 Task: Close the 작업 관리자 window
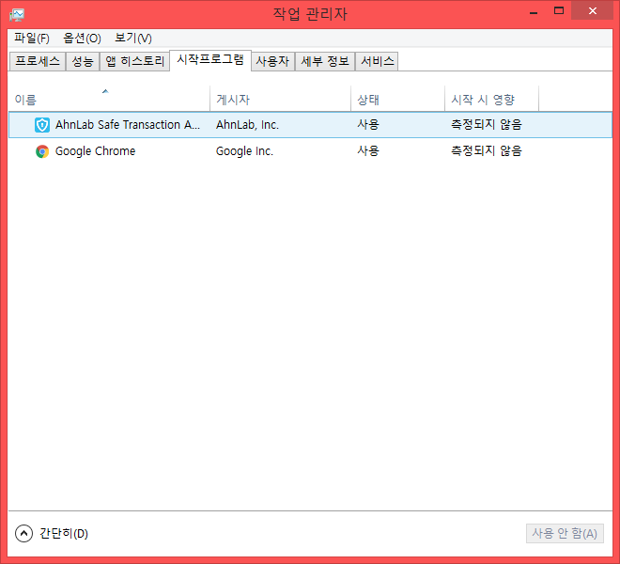click(x=592, y=11)
